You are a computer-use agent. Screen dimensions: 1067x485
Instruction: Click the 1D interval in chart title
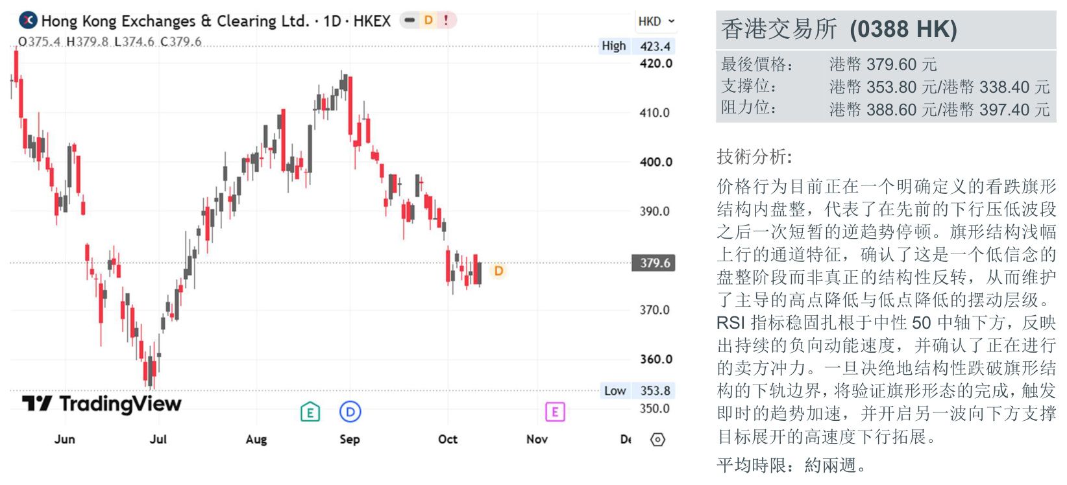pyautogui.click(x=332, y=21)
